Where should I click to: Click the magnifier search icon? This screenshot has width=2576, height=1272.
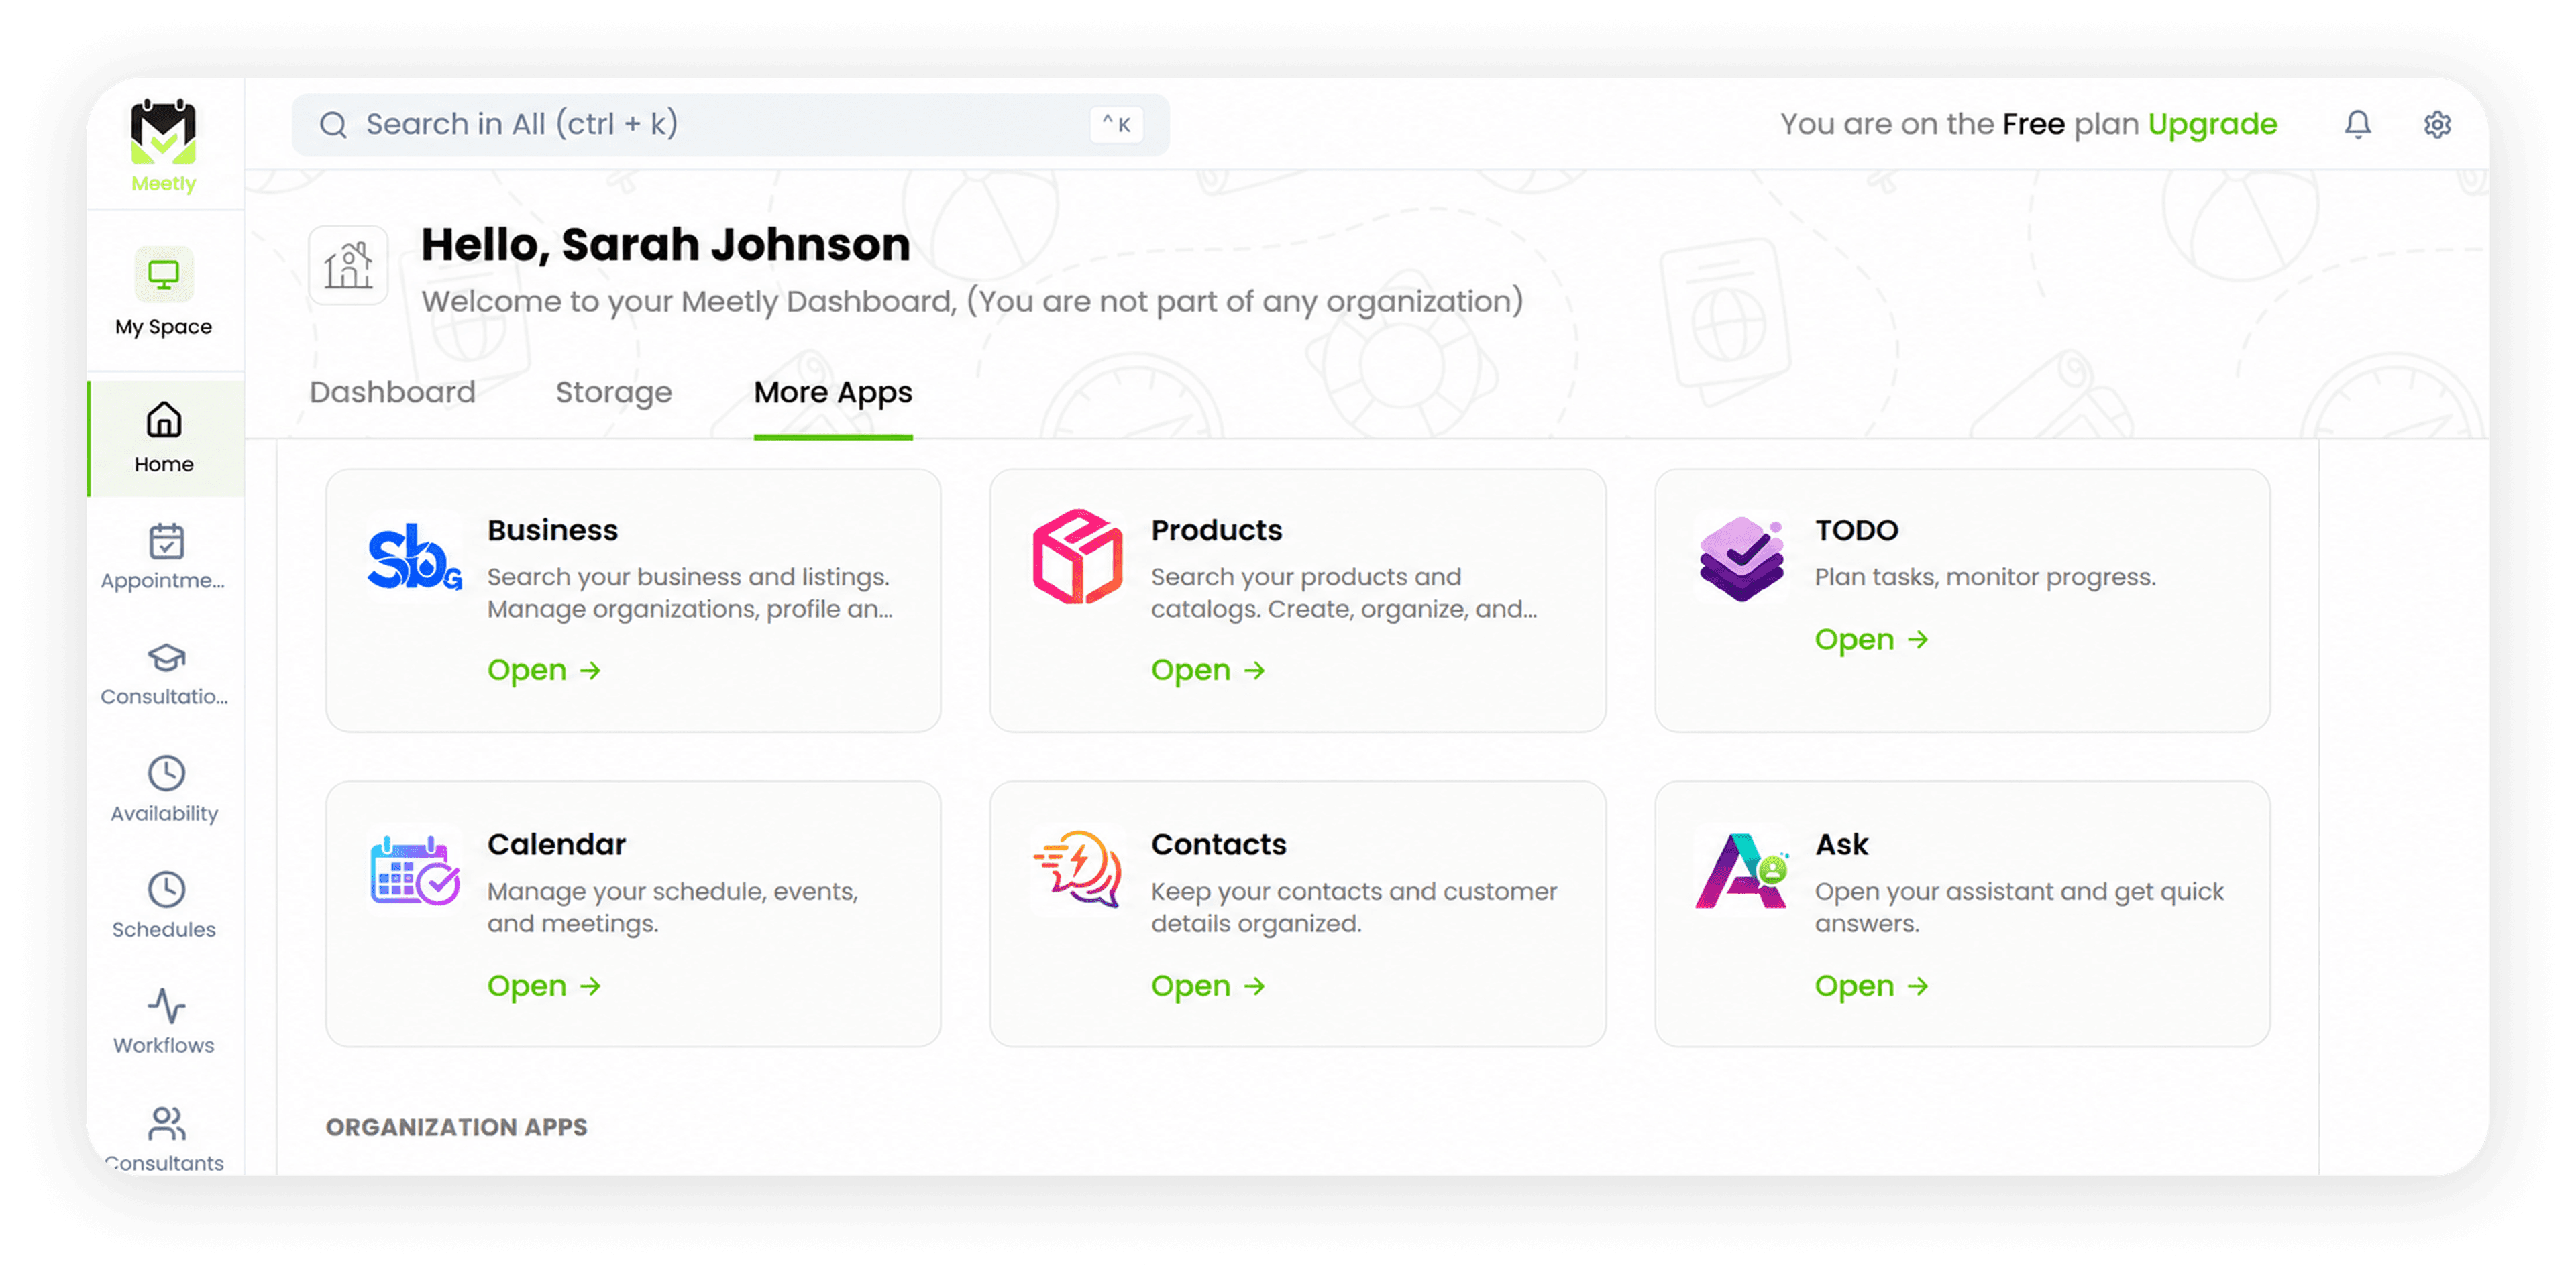(332, 124)
